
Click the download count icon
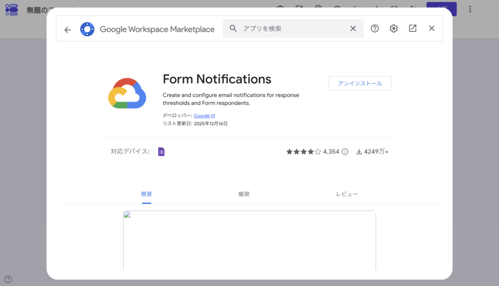(x=359, y=152)
